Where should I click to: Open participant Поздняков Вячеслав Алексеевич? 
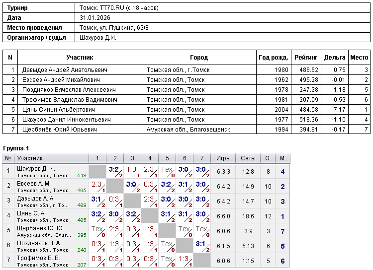pos(69,90)
